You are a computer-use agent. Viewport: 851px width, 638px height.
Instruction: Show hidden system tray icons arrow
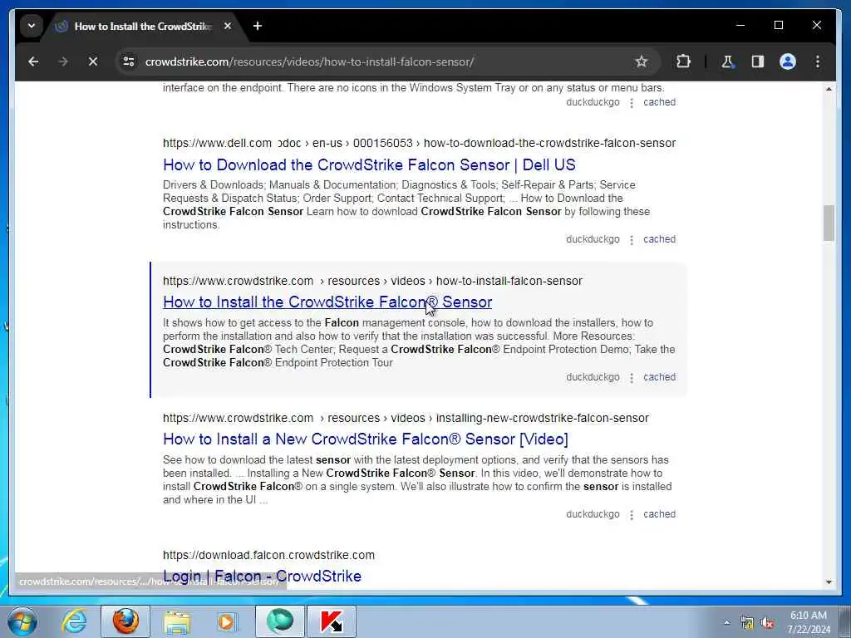tap(726, 622)
